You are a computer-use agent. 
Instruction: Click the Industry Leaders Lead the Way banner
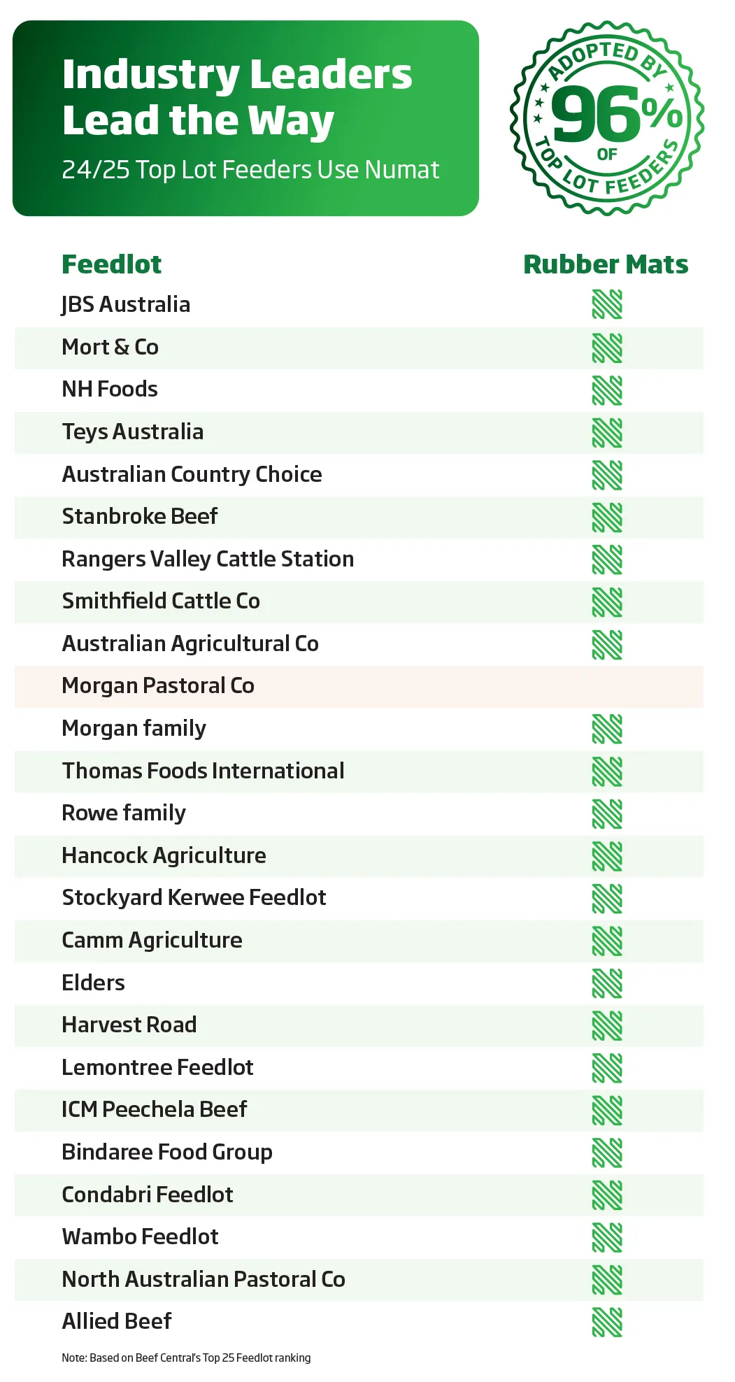245,118
